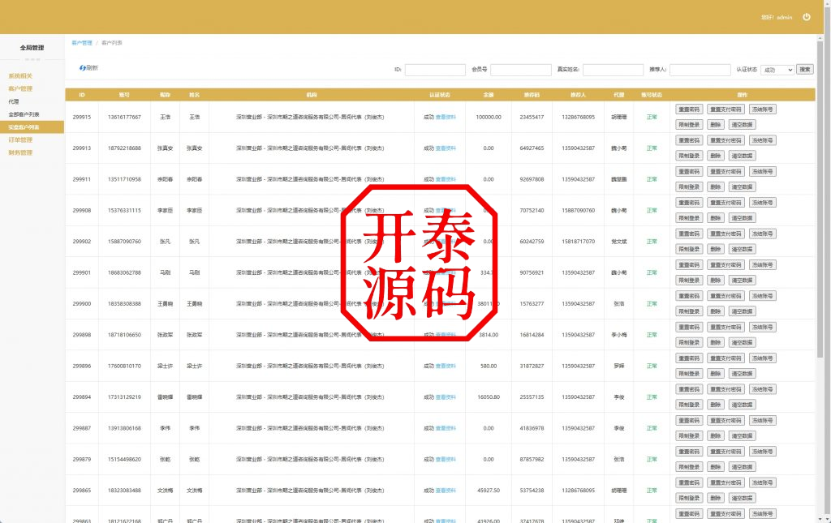
Task: Click balance cell 100000.00
Action: point(488,117)
